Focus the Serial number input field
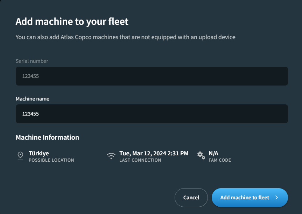302x214 pixels. coord(152,76)
